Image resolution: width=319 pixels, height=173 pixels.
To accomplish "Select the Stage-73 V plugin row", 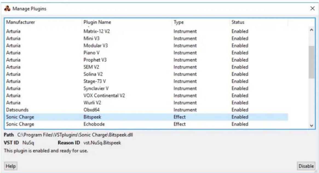I will click(146, 81).
